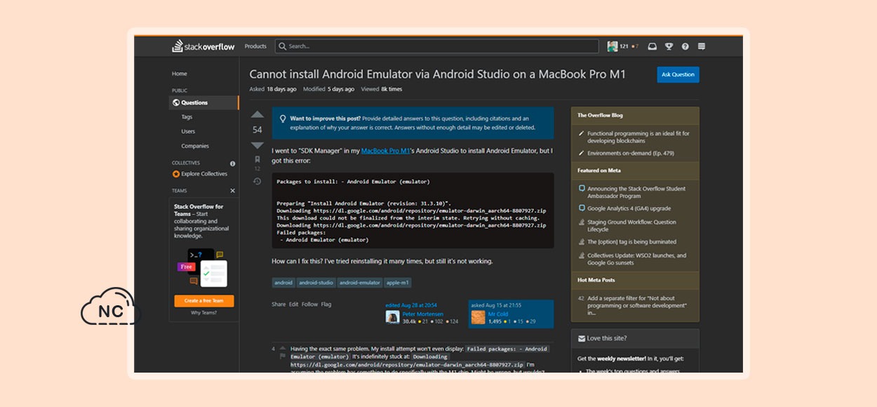
Task: Click the android-emulator tag
Action: 359,283
